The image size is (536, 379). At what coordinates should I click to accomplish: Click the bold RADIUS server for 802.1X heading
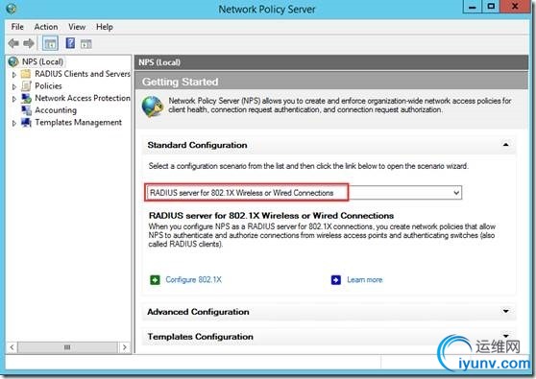(x=271, y=216)
